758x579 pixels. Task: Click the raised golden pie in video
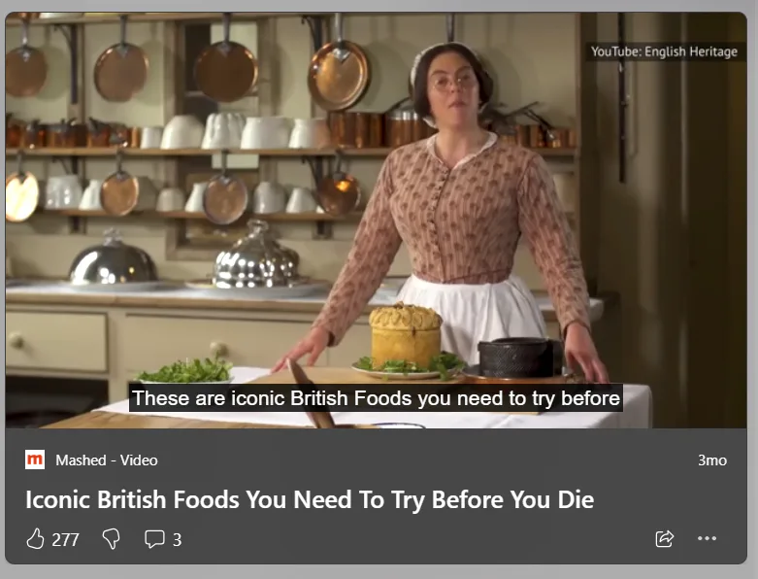click(405, 336)
